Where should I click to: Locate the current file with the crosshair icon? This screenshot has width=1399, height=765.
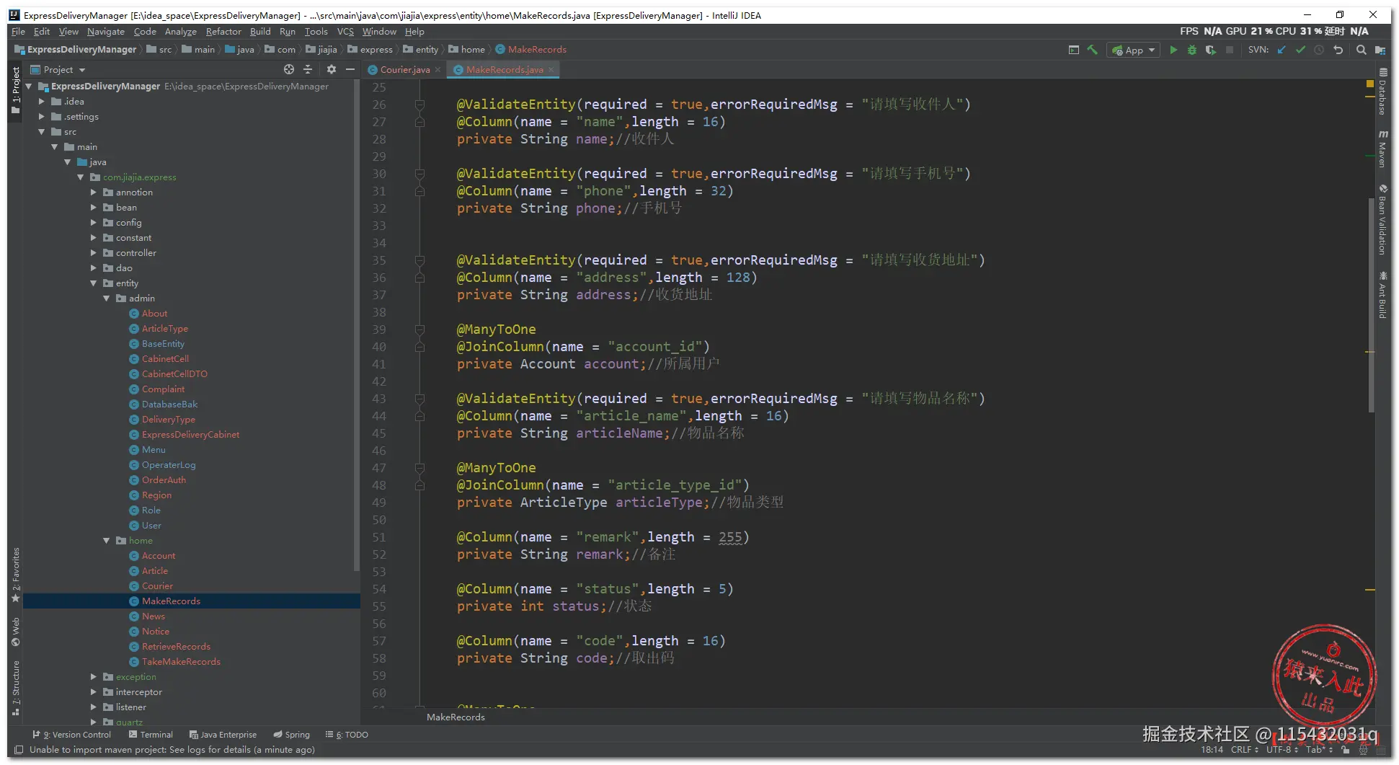coord(289,69)
